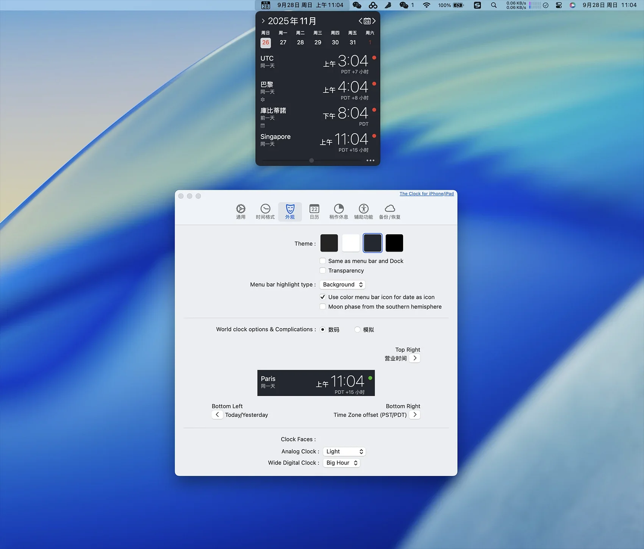The image size is (644, 549).
Task: Click the Bottom Left Today/Yesterday arrow
Action: pyautogui.click(x=217, y=415)
